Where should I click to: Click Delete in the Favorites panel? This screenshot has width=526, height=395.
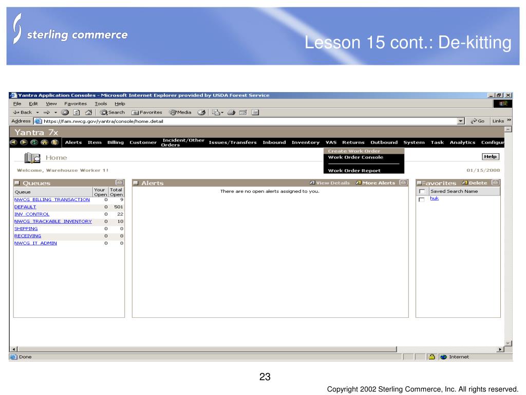(x=475, y=183)
